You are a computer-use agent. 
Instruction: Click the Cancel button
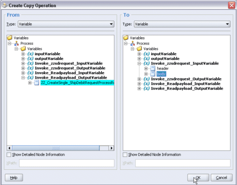click(221, 178)
